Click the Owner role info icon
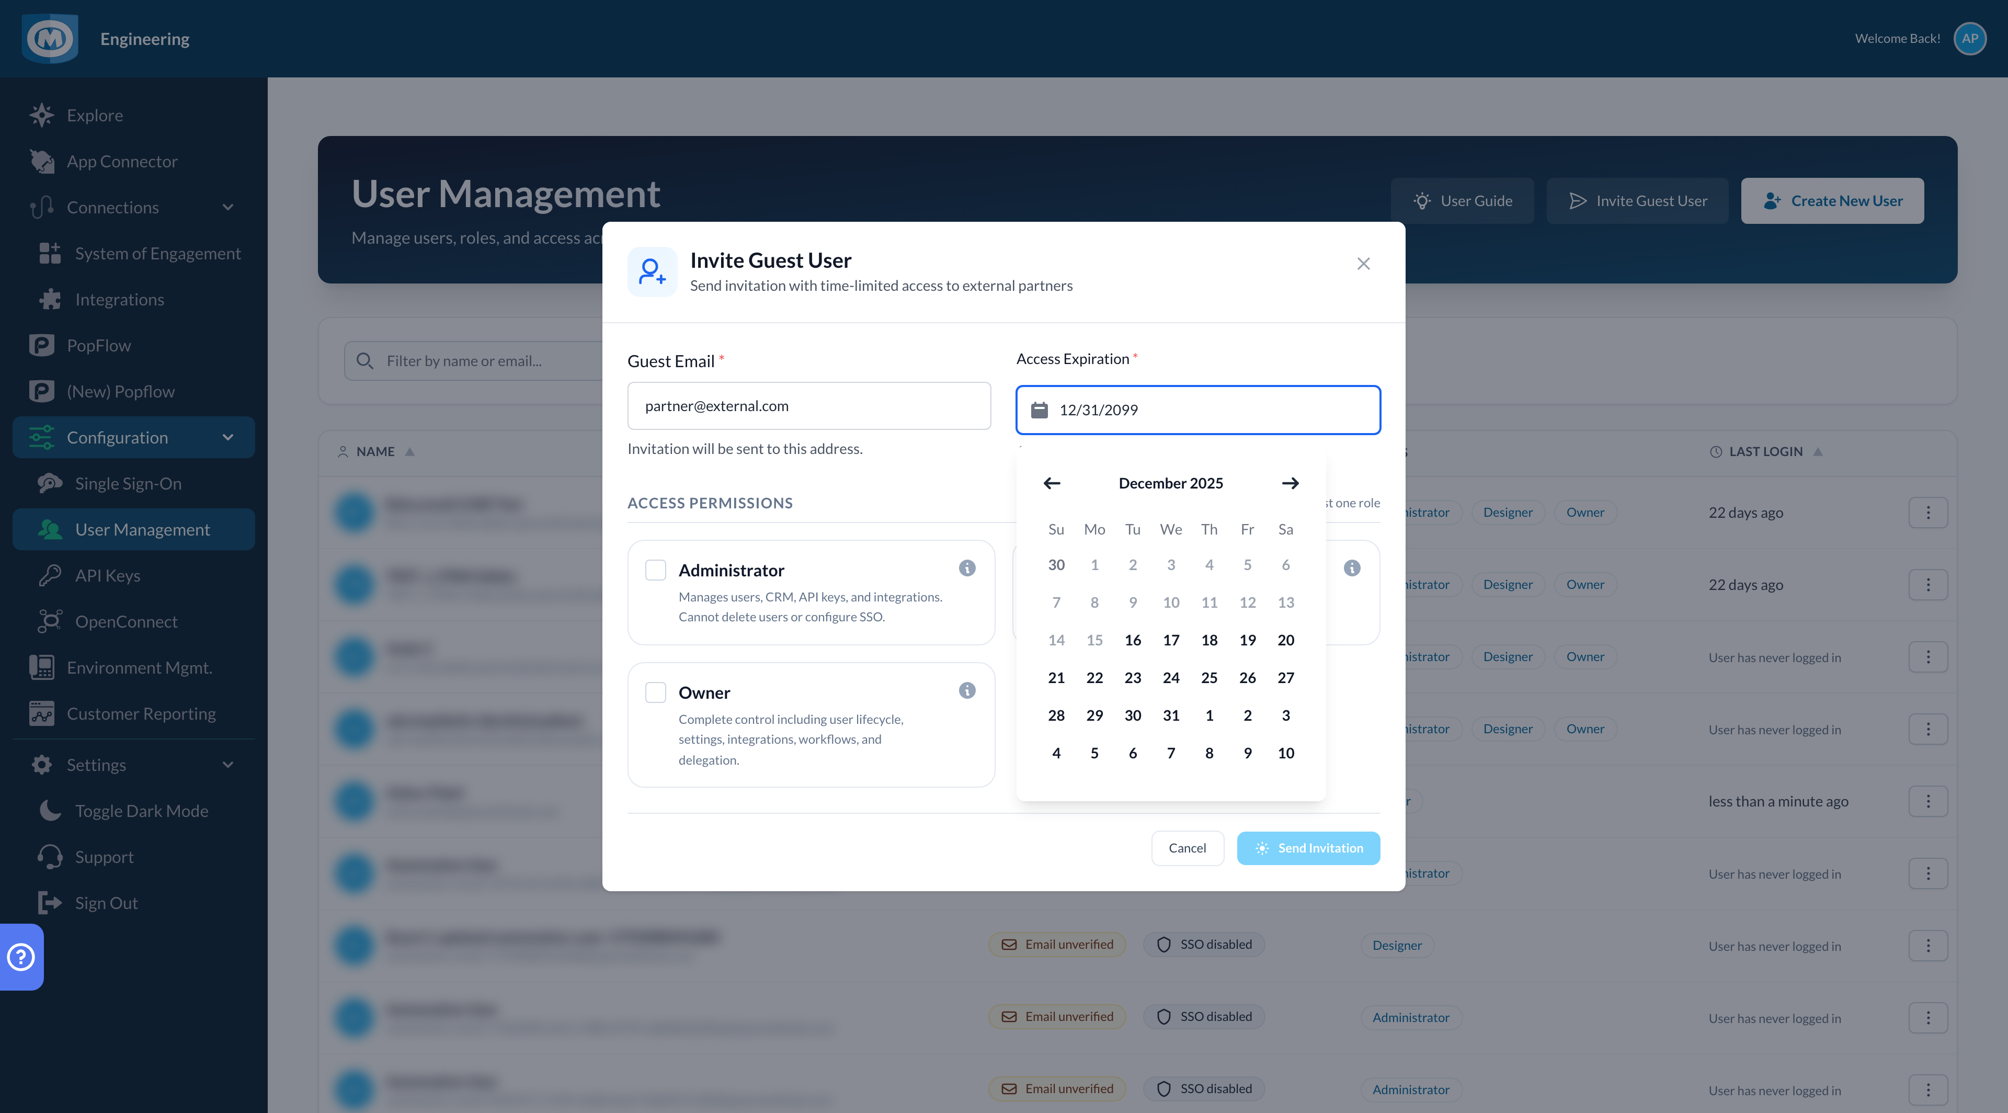This screenshot has width=2008, height=1113. tap(967, 690)
